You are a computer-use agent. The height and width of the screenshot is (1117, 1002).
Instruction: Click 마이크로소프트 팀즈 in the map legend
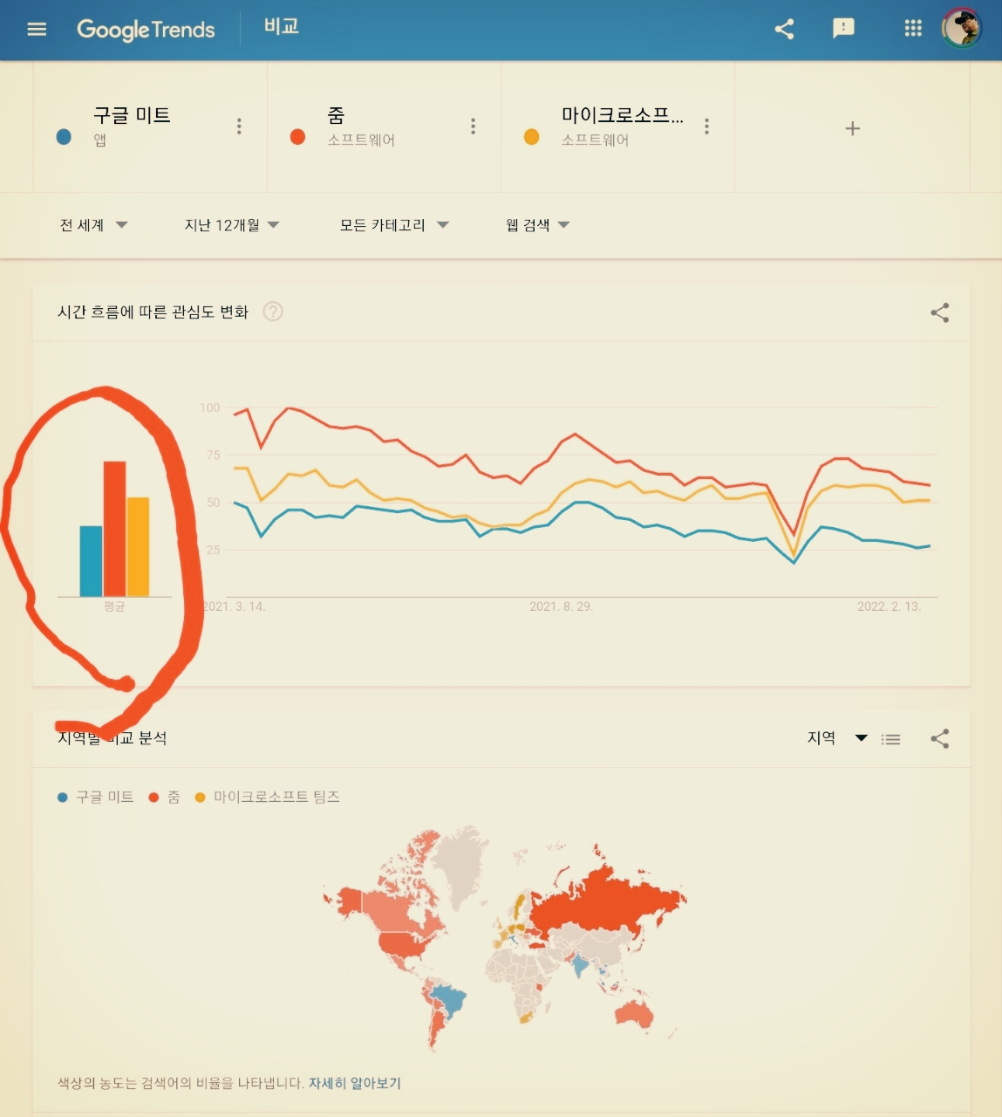pyautogui.click(x=267, y=797)
